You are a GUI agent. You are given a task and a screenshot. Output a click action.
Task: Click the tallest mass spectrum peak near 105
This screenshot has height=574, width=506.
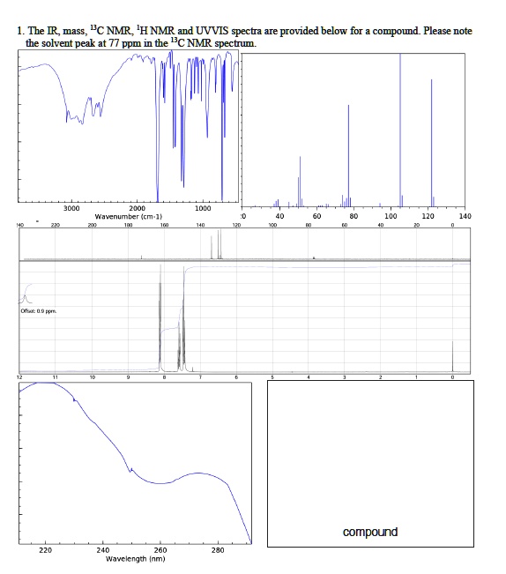pos(400,130)
